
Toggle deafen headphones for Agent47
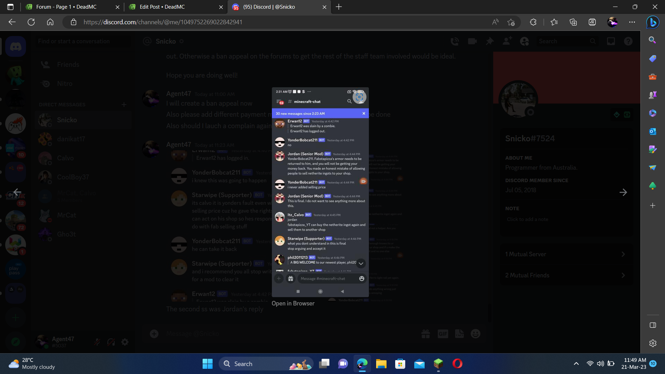[111, 342]
